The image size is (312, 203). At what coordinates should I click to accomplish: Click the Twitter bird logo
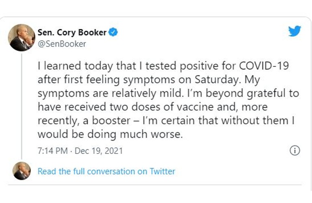295,32
